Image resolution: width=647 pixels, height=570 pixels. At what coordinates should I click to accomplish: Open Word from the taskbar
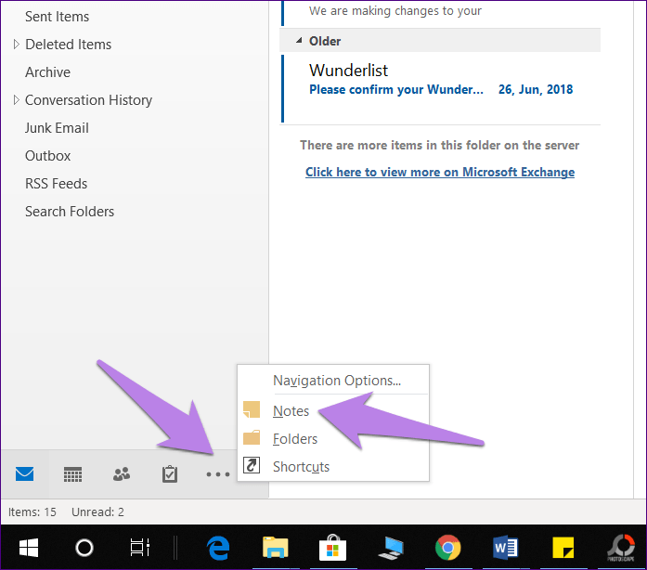(x=506, y=548)
